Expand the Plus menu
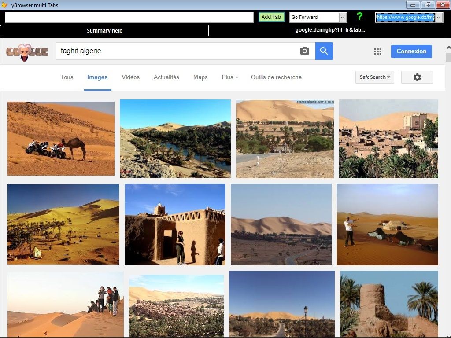 click(x=230, y=77)
